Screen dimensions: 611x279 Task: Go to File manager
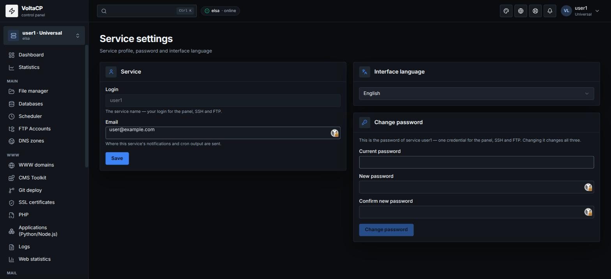pyautogui.click(x=44, y=91)
